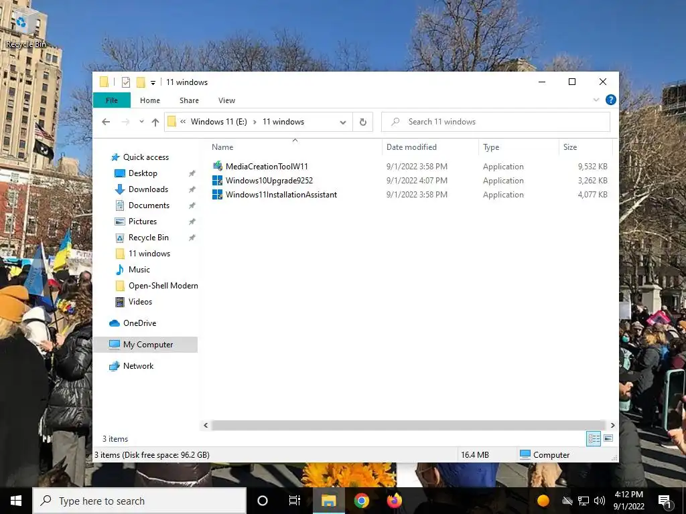Screen dimensions: 686x514
Task: Open Open-Shell Modern folder in sidebar
Action: pos(163,286)
